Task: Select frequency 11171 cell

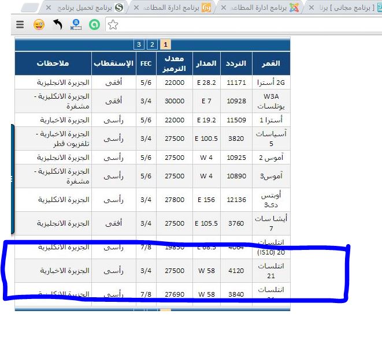Action: [236, 83]
